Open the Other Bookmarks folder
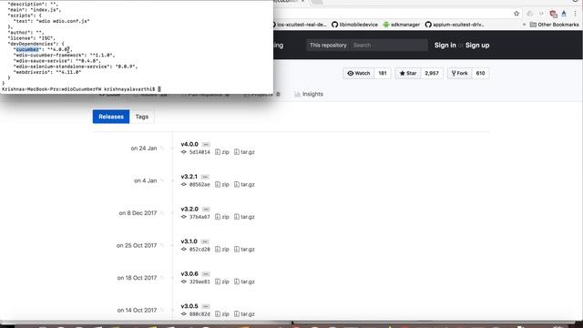The height and width of the screenshot is (328, 583). [554, 25]
